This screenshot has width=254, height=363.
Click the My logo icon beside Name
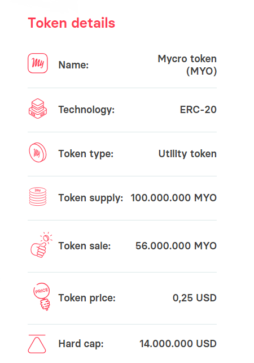click(x=38, y=63)
